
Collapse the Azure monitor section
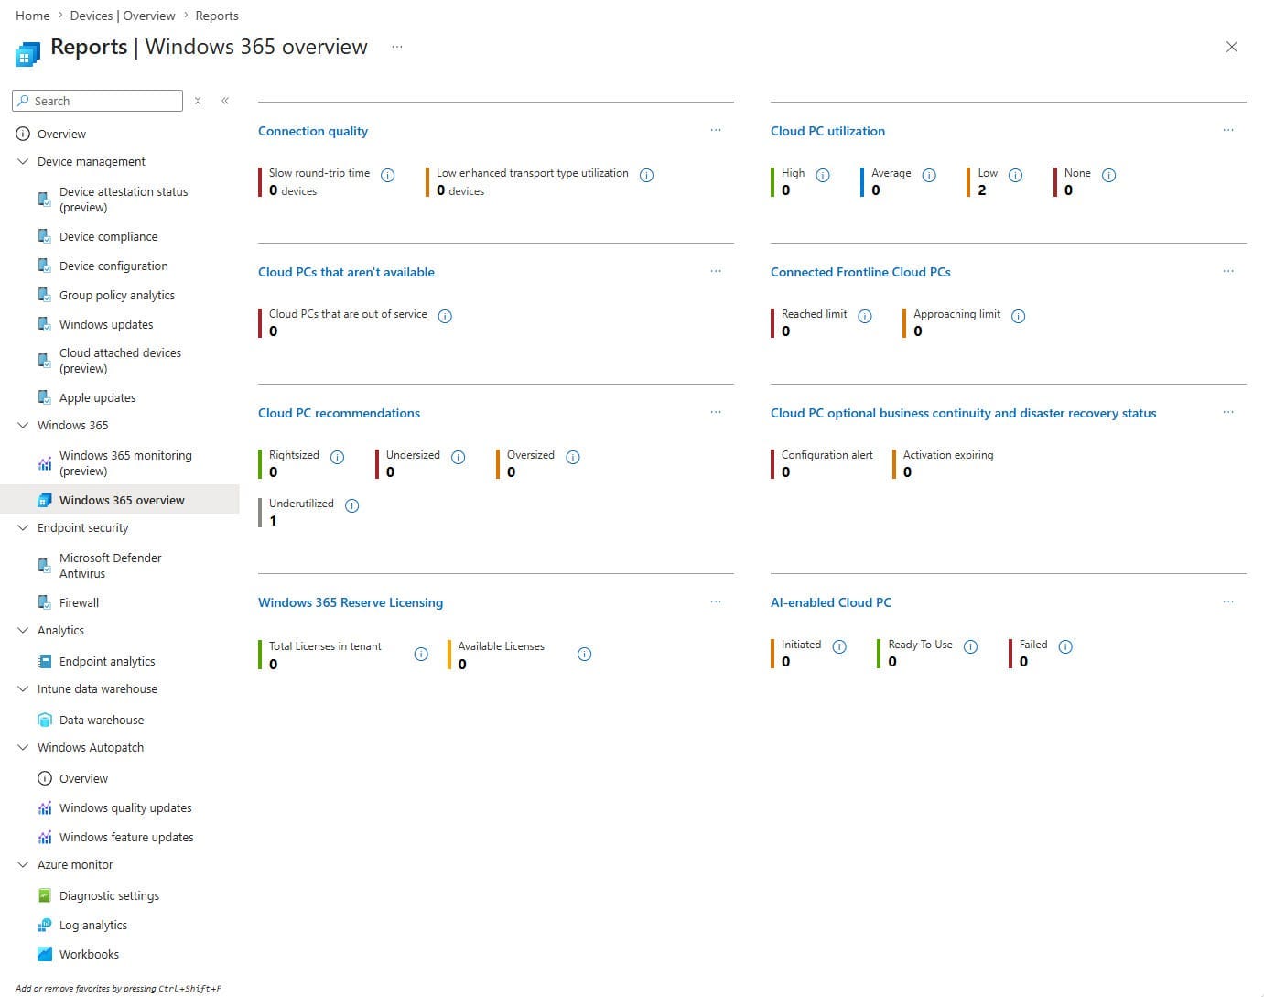tap(23, 864)
